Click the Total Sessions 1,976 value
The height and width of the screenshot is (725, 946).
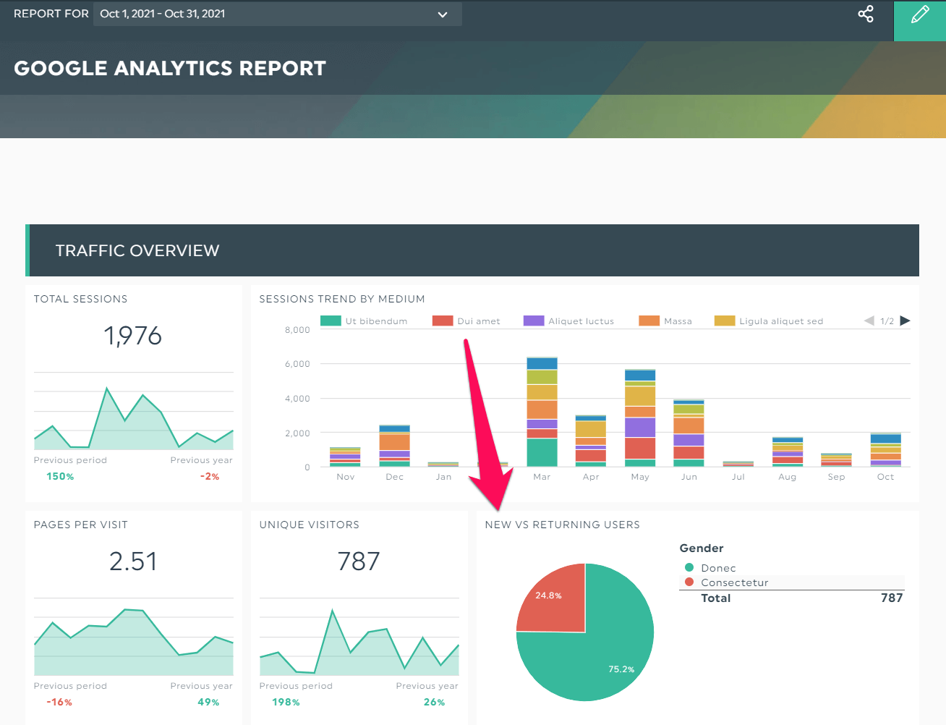click(133, 336)
